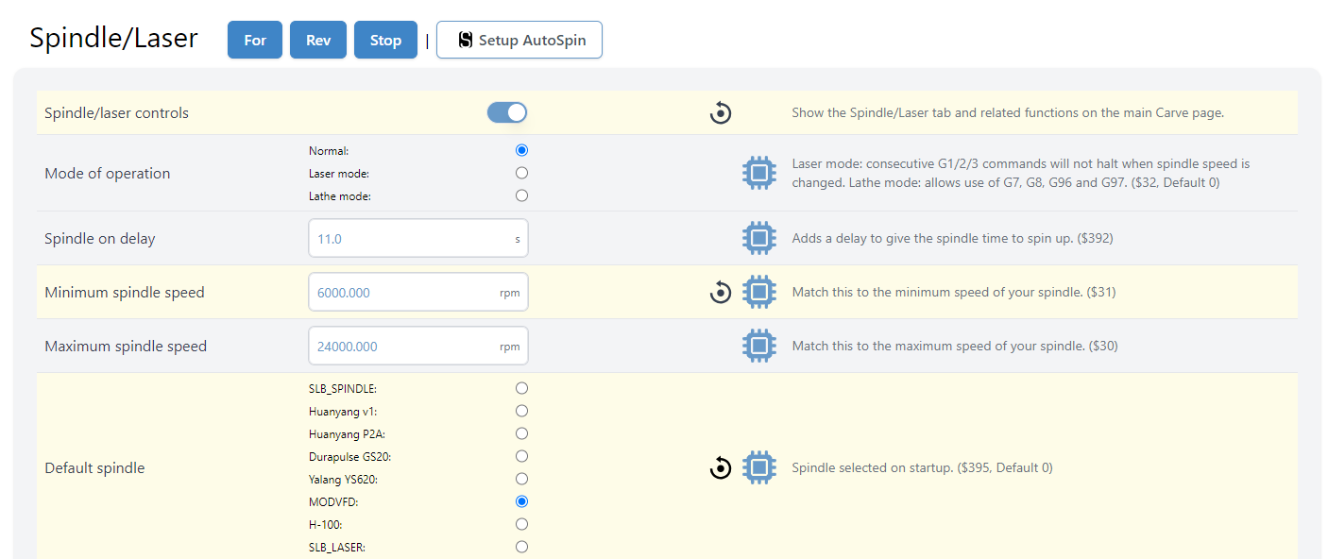The width and height of the screenshot is (1328, 559).
Task: Click chip icon beside Spindle on delay description
Action: tap(758, 239)
